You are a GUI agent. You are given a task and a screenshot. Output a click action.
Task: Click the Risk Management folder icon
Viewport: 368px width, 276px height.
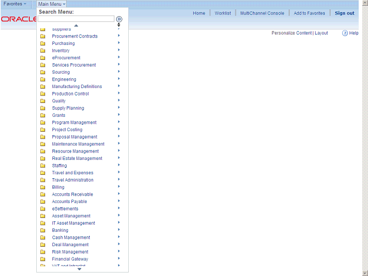(43, 252)
